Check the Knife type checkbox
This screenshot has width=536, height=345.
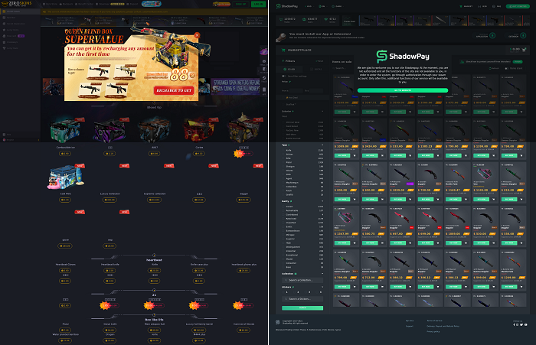283,150
